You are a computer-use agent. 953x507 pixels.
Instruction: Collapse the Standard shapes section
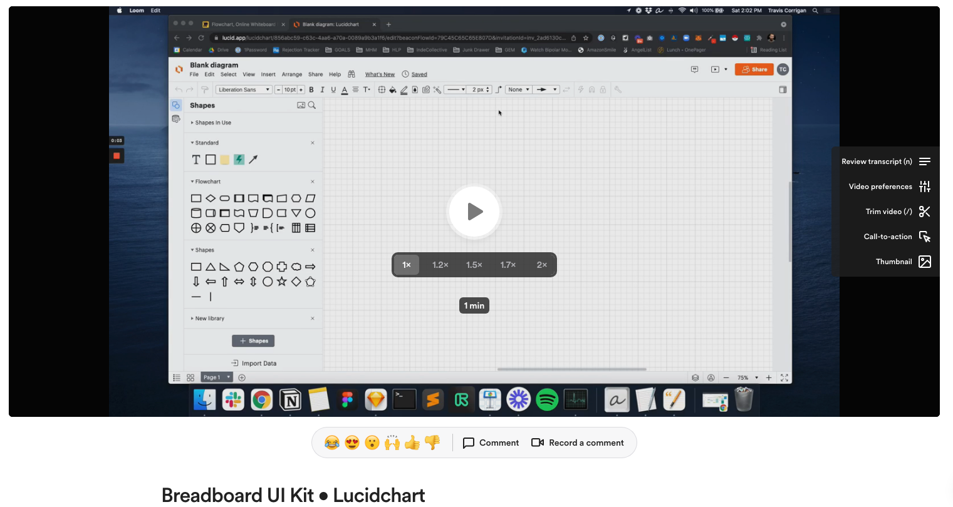205,143
